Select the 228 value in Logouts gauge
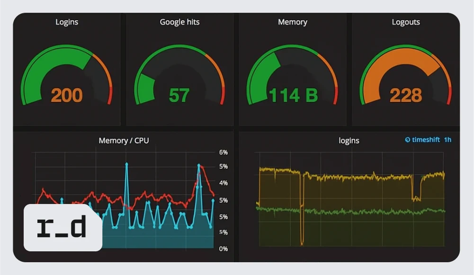This screenshot has width=474, height=275. coord(406,96)
